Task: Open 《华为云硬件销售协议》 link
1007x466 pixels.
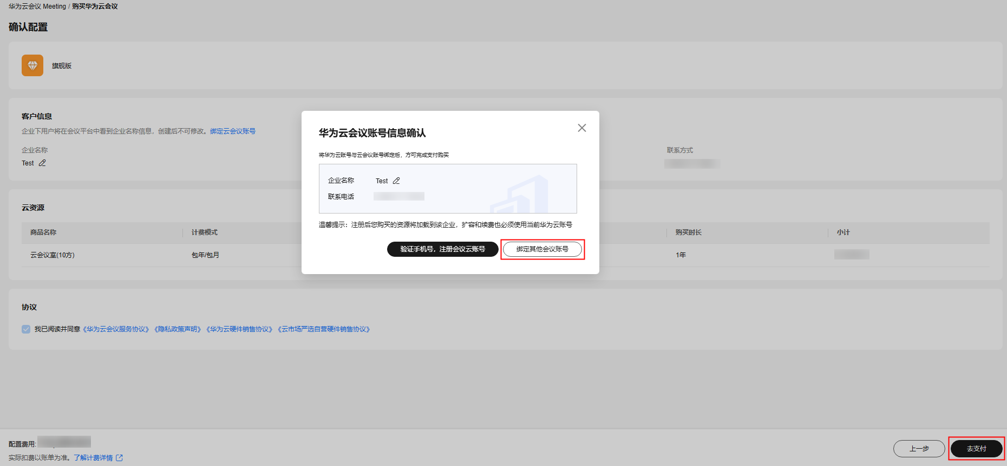Action: point(239,329)
